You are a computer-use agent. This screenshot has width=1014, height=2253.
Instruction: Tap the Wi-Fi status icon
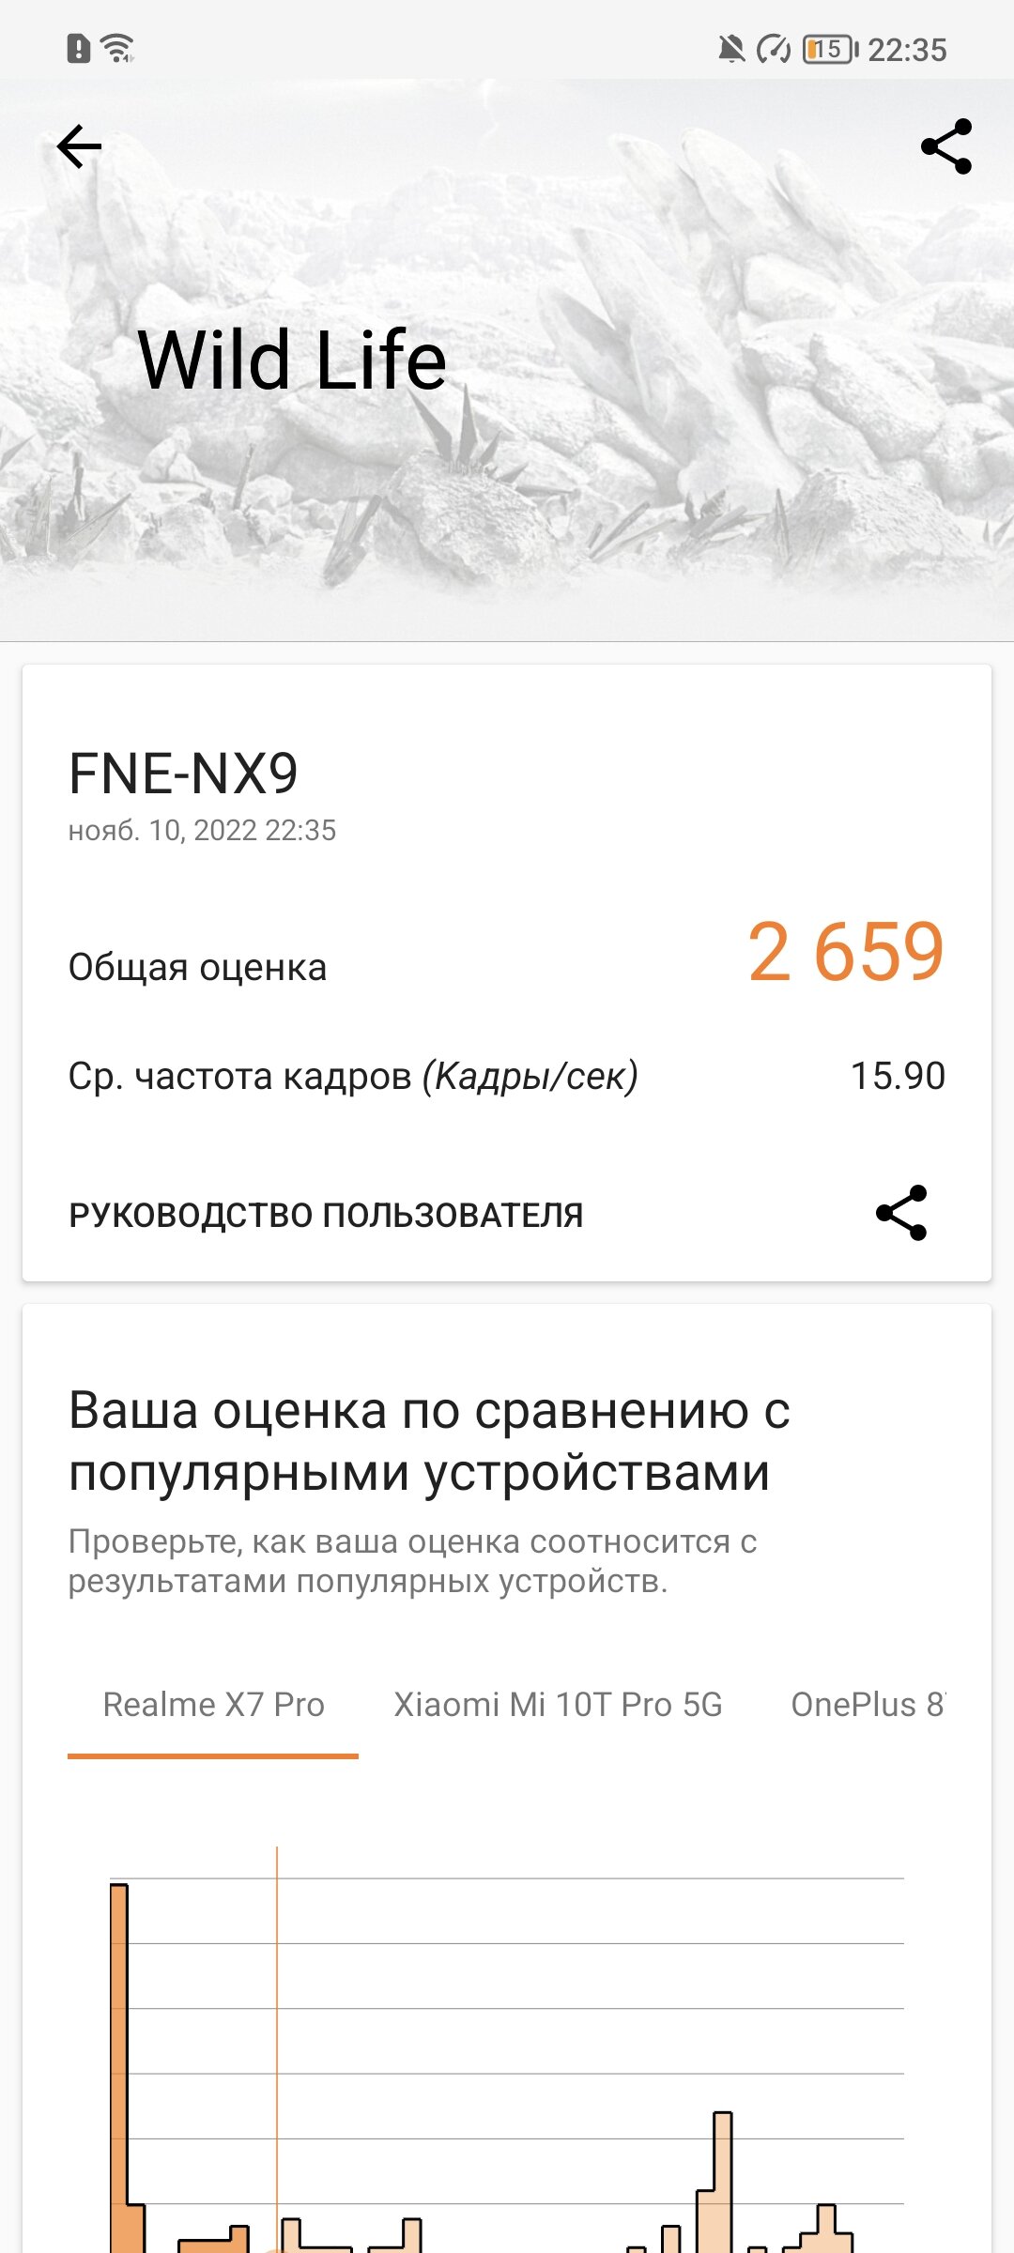click(x=118, y=47)
